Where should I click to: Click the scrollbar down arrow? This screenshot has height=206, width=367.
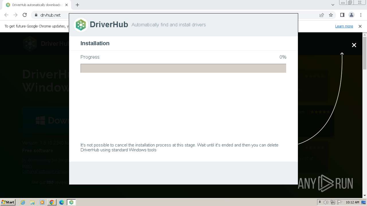pos(365,195)
